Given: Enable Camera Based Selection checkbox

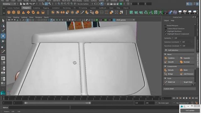Looking at the screenshot, I should [x=166, y=29].
